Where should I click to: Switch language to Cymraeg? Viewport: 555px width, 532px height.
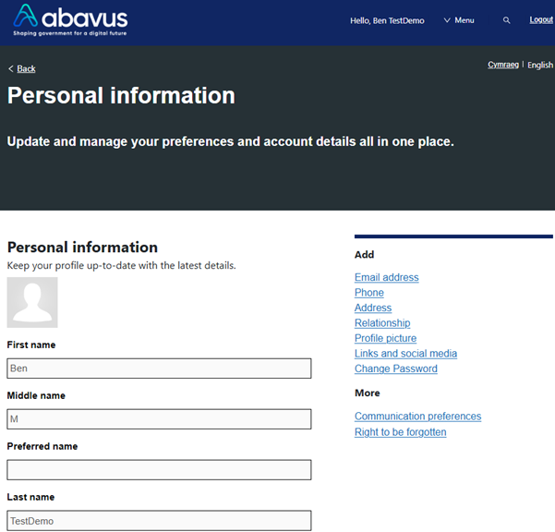503,65
